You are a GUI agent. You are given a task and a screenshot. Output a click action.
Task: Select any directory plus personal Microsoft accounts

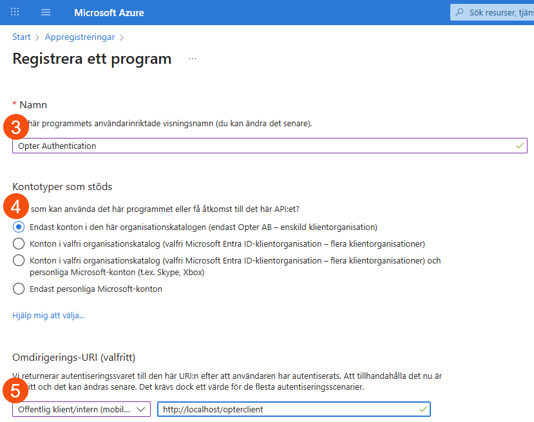pos(19,261)
